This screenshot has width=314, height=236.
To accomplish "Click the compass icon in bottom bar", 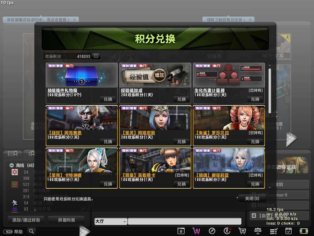I will [212, 231].
